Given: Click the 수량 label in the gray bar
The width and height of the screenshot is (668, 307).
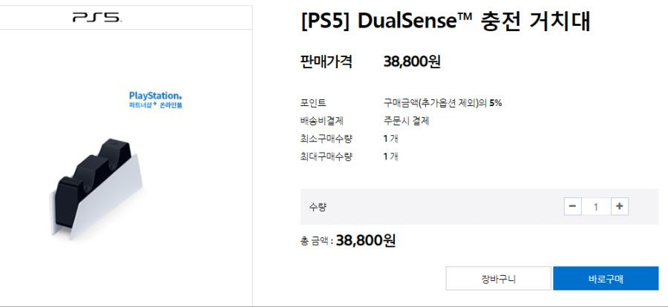Looking at the screenshot, I should coord(318,207).
